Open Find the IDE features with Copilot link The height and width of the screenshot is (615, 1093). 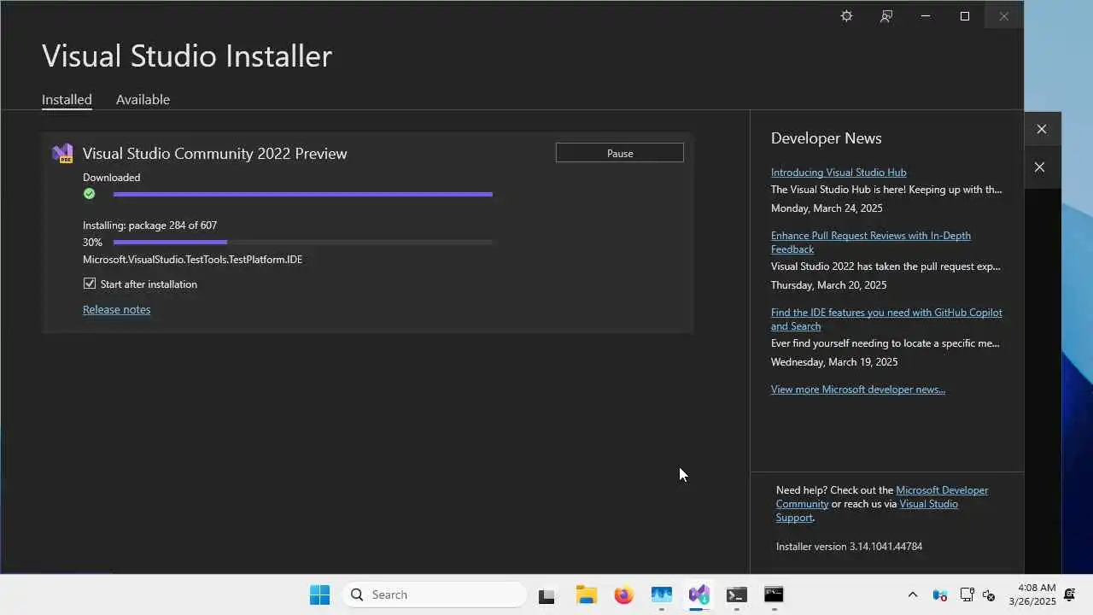886,319
